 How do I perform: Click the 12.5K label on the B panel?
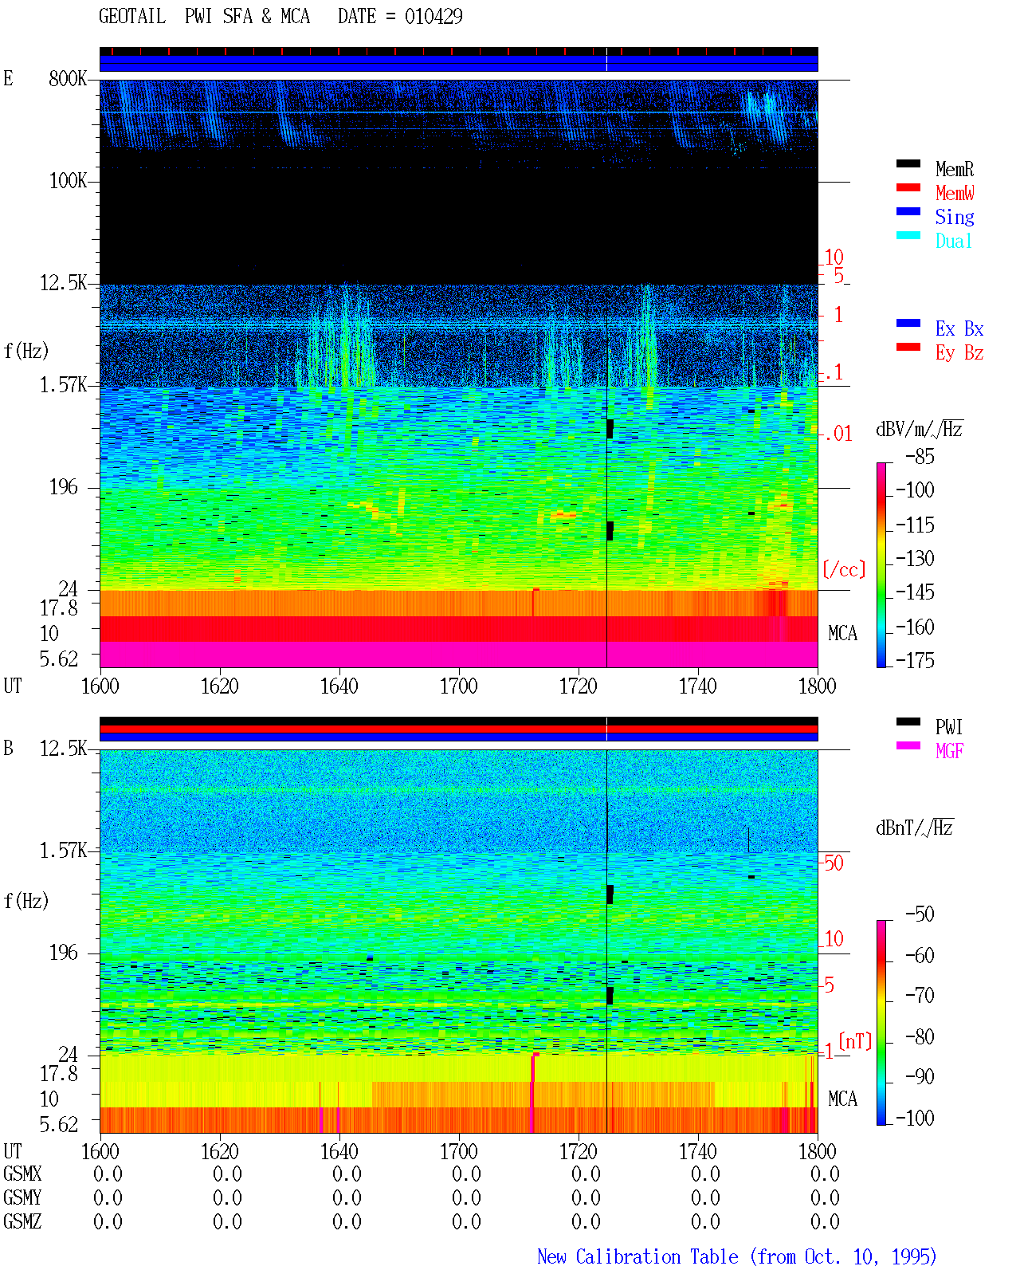pyautogui.click(x=63, y=748)
